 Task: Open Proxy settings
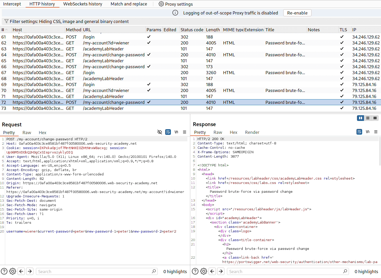(x=176, y=4)
